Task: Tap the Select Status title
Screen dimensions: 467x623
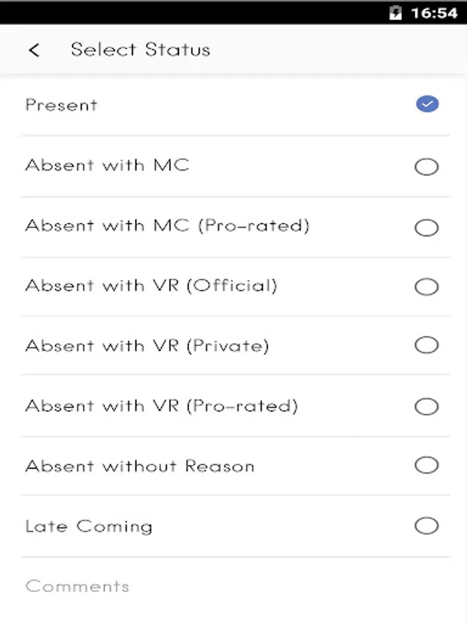Action: (x=140, y=50)
